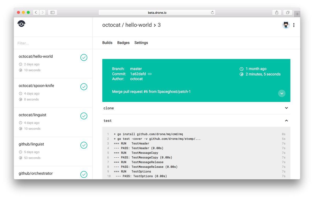The height and width of the screenshot is (199, 314).
Task: Click the clock icon beside 2 days ago
Action: [20, 64]
